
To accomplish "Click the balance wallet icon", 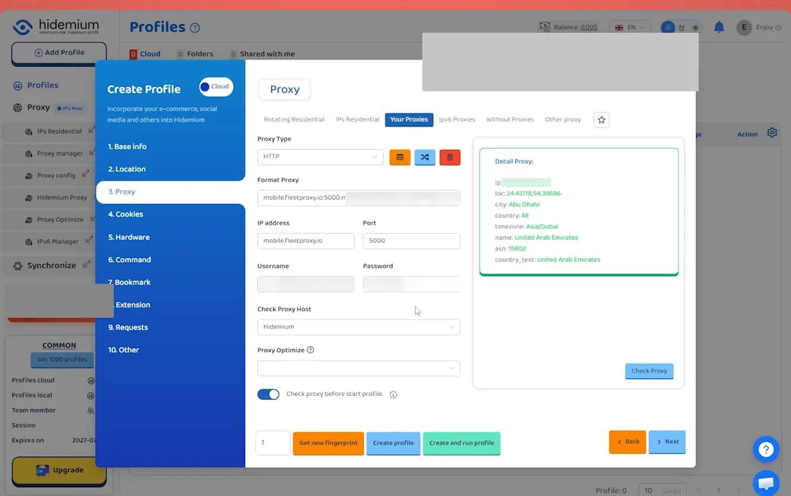I will [x=544, y=27].
